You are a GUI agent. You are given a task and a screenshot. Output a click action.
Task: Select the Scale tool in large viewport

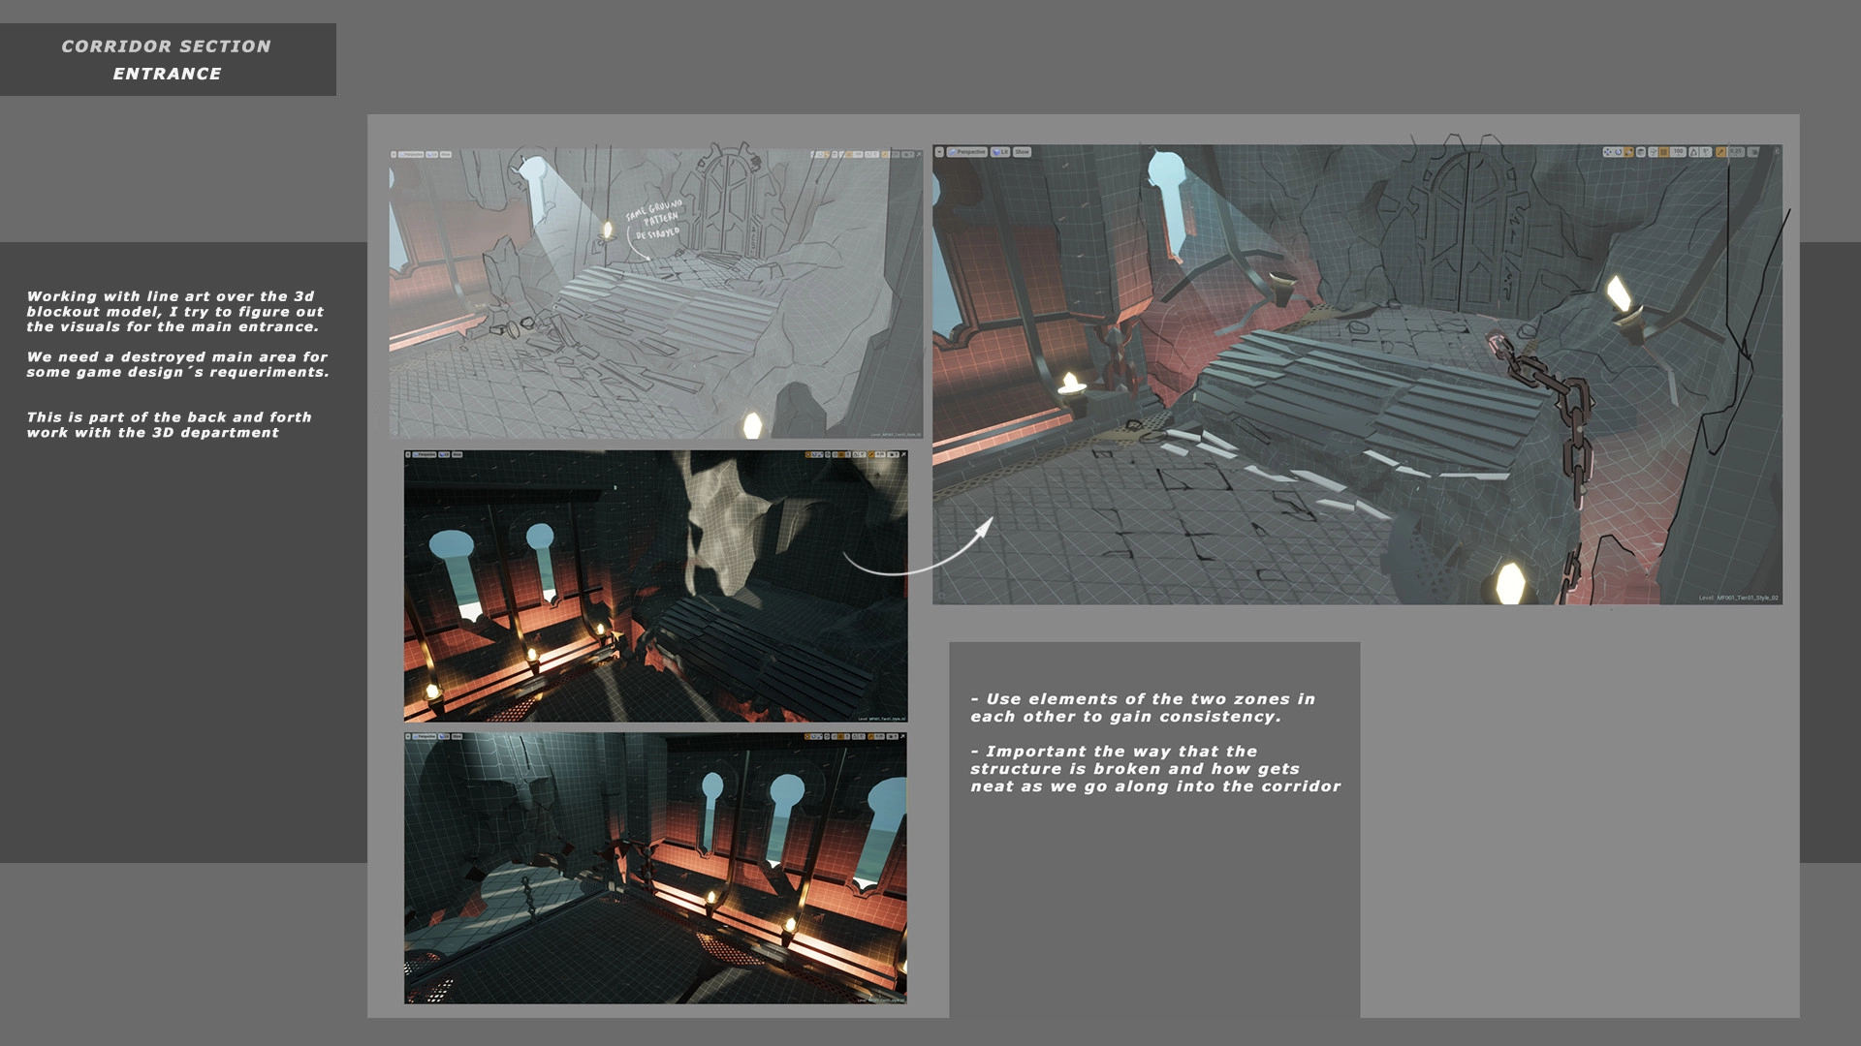[1629, 152]
